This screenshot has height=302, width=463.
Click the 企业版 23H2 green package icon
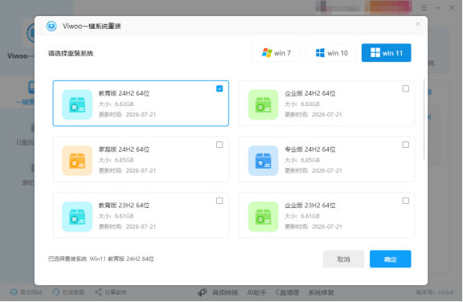tap(263, 217)
